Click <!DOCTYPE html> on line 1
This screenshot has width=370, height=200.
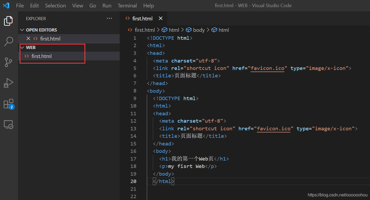pos(170,38)
